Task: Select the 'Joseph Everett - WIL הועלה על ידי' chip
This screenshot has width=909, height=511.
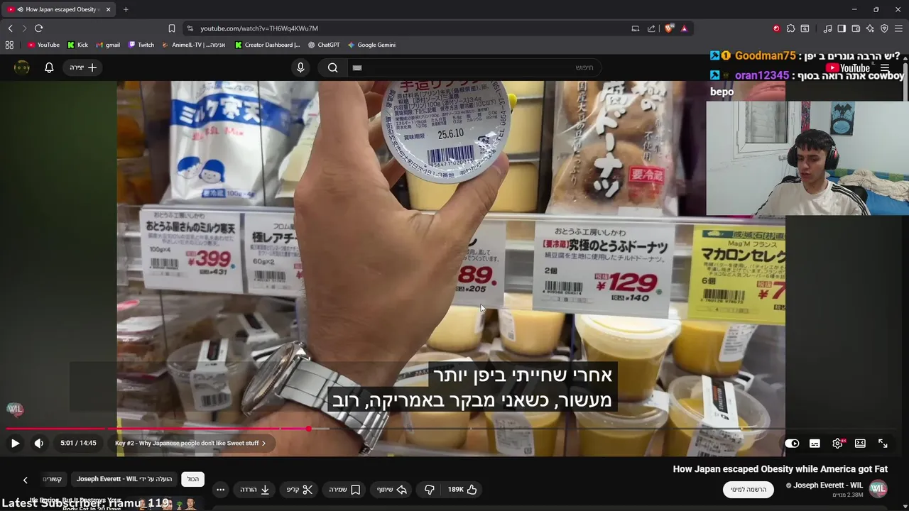Action: (x=124, y=479)
